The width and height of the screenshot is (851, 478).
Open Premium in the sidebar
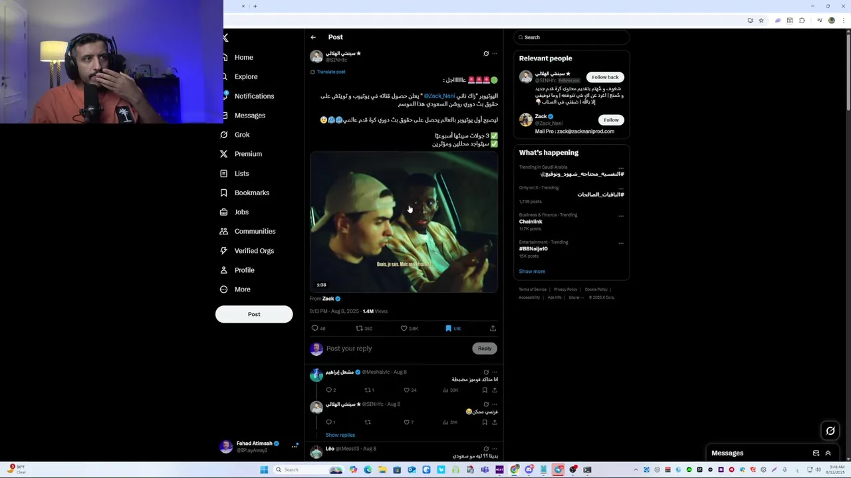point(248,154)
